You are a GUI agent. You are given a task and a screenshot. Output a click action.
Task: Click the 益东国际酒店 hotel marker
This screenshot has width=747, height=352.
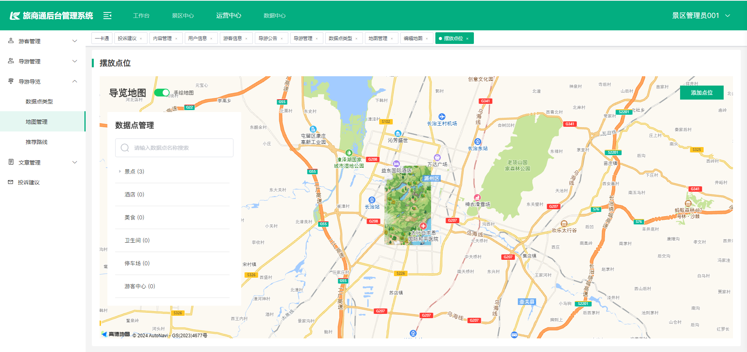click(x=396, y=164)
